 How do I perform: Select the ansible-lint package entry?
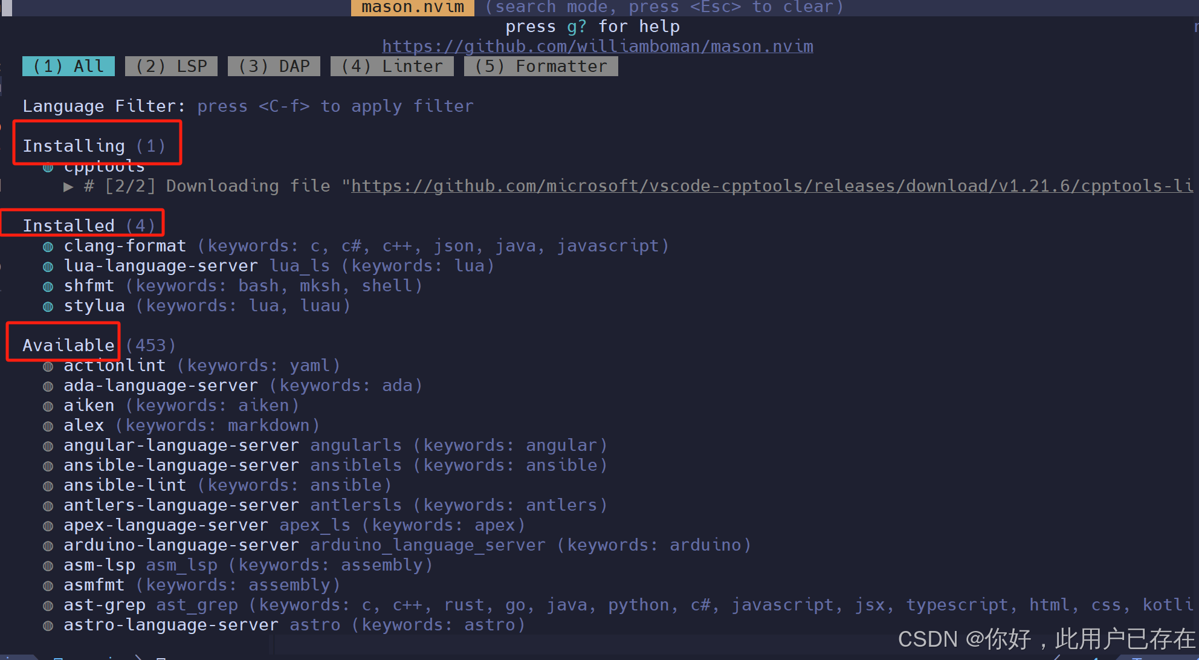tap(124, 485)
